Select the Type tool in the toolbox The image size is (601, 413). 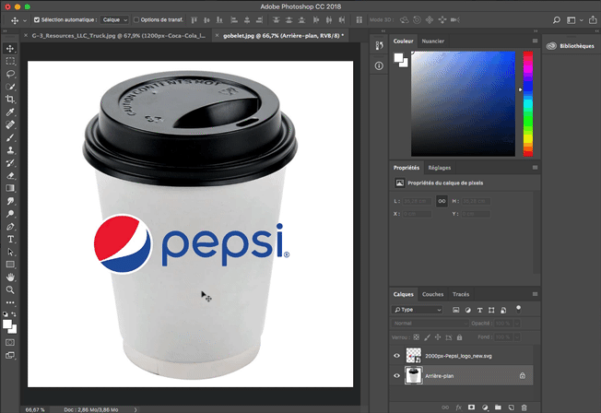pyautogui.click(x=10, y=240)
